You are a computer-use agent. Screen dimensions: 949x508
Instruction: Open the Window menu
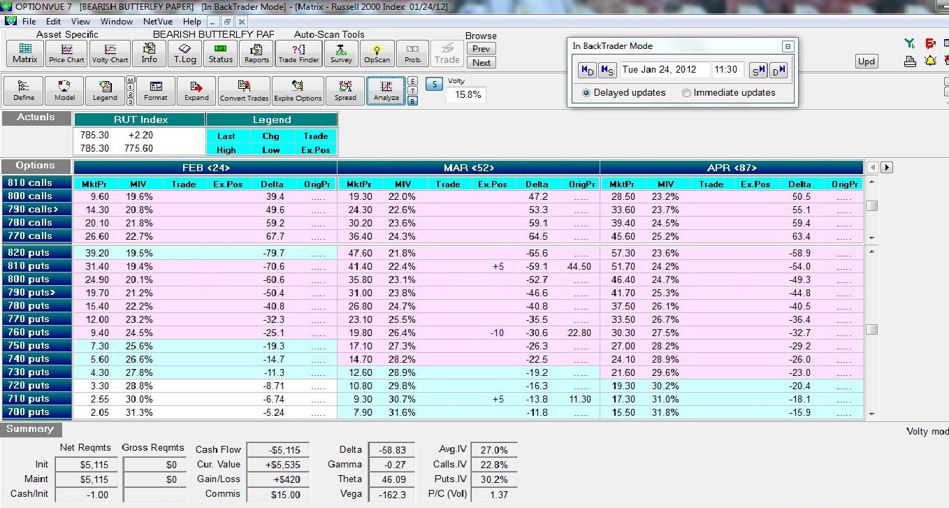(x=117, y=21)
